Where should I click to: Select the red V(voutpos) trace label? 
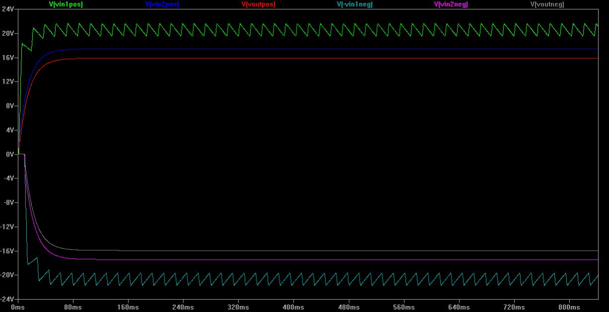(x=258, y=4)
